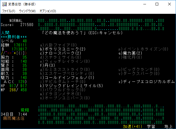Click the 加速(+41) status indicator
This screenshot has height=129, width=176.
132,127
